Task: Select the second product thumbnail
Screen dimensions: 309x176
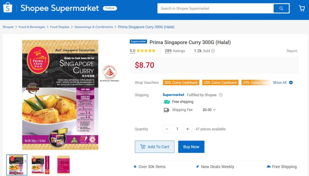Action: [x=40, y=165]
